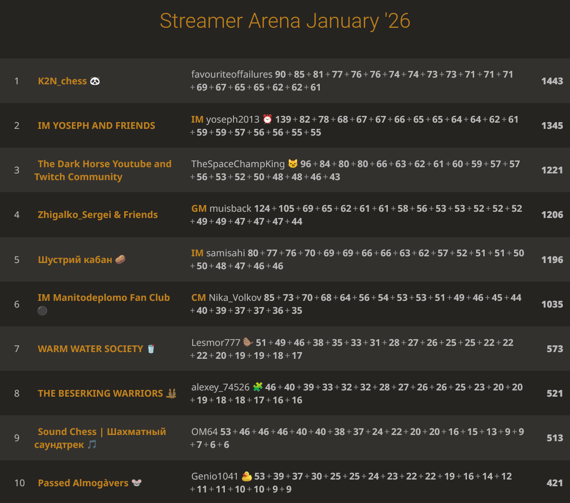Click the rubber duck icon next to Genio1041

point(247,476)
